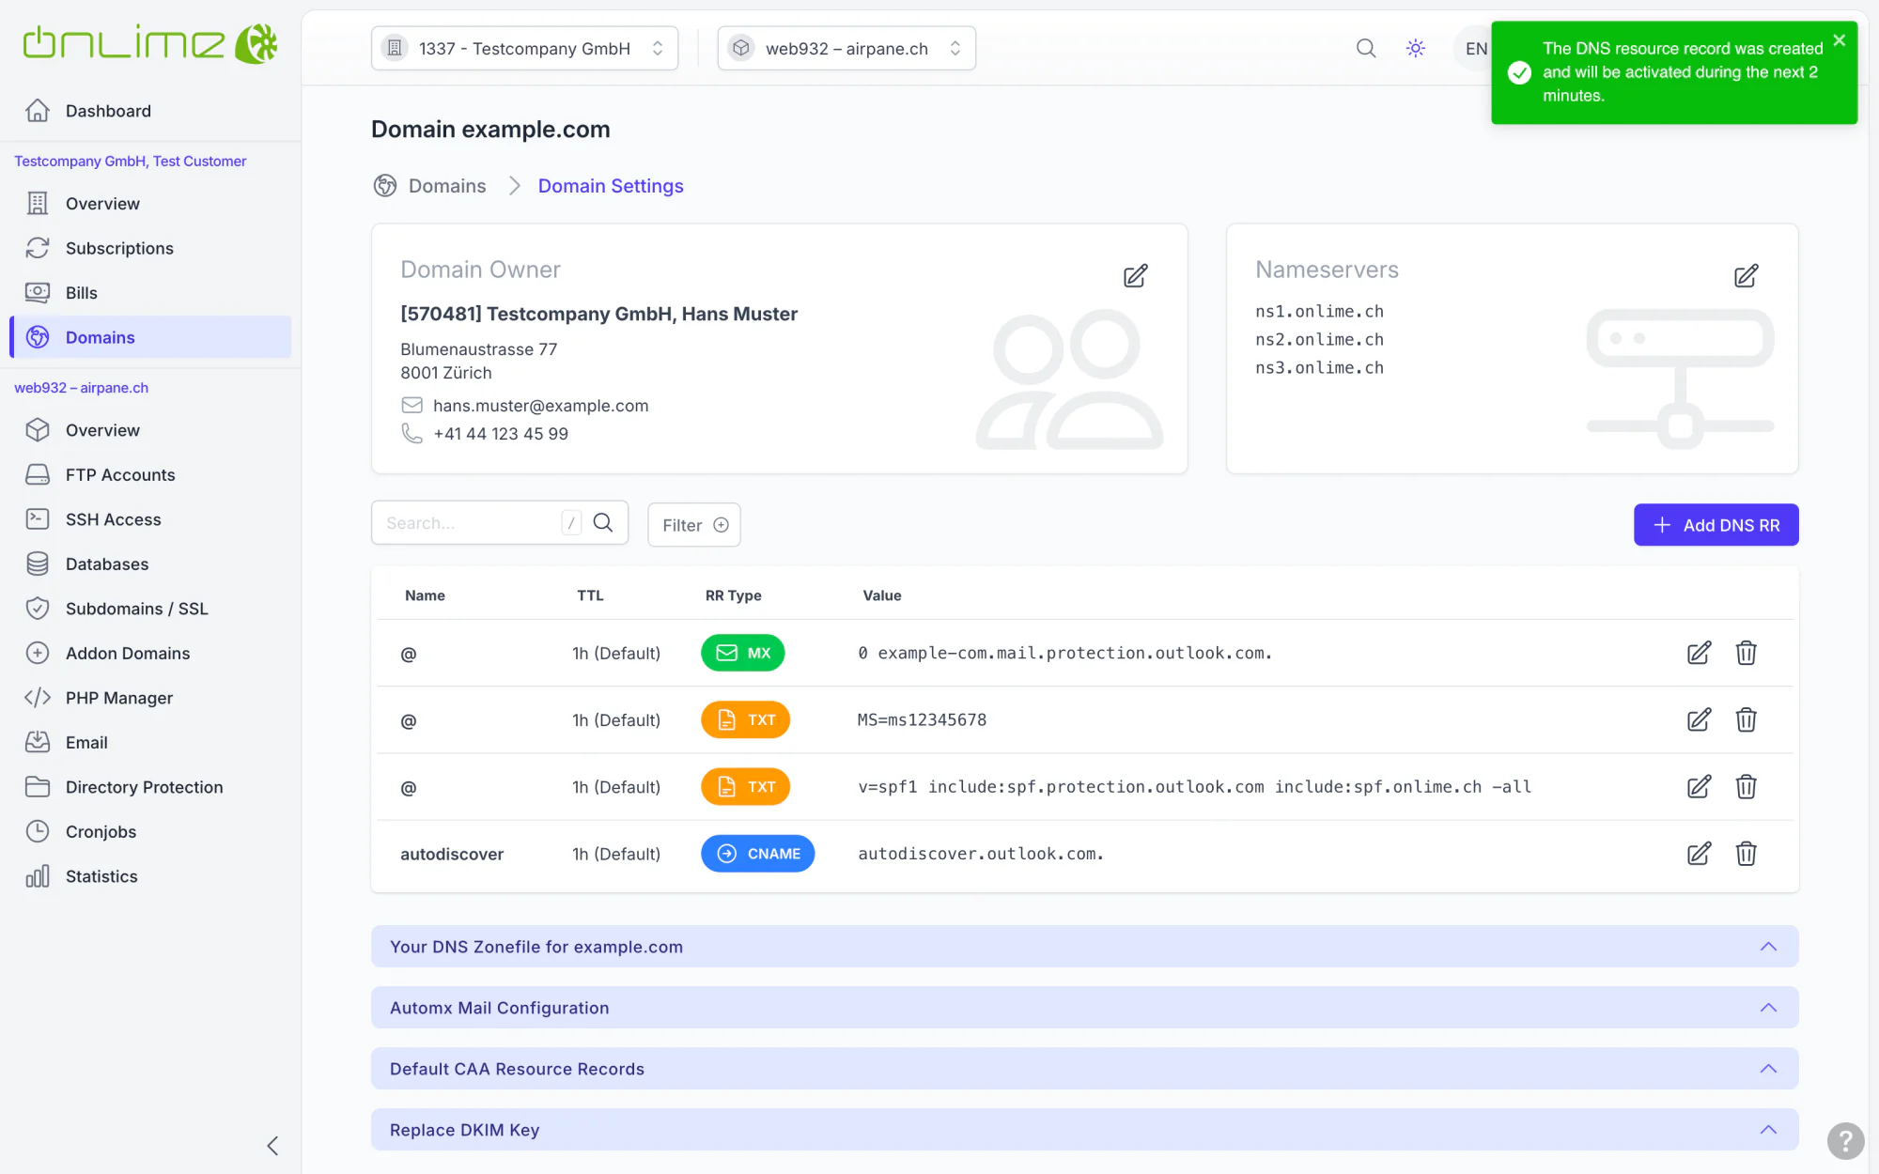Expand Replace DKIM Key section
Viewport: 1879px width, 1174px height.
pyautogui.click(x=1084, y=1130)
